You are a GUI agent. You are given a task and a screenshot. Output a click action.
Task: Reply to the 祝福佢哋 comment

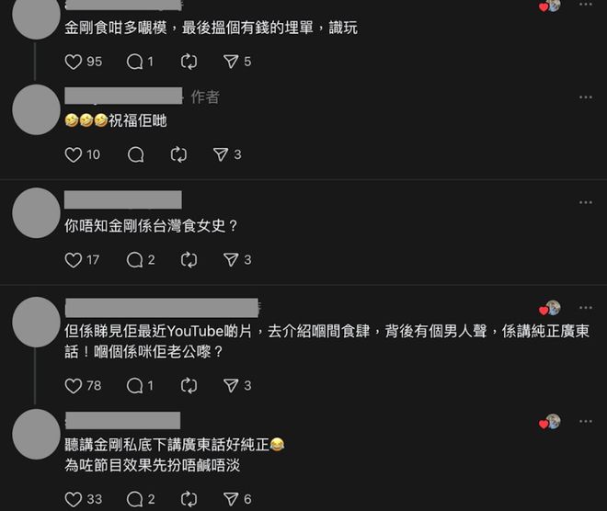coord(136,154)
